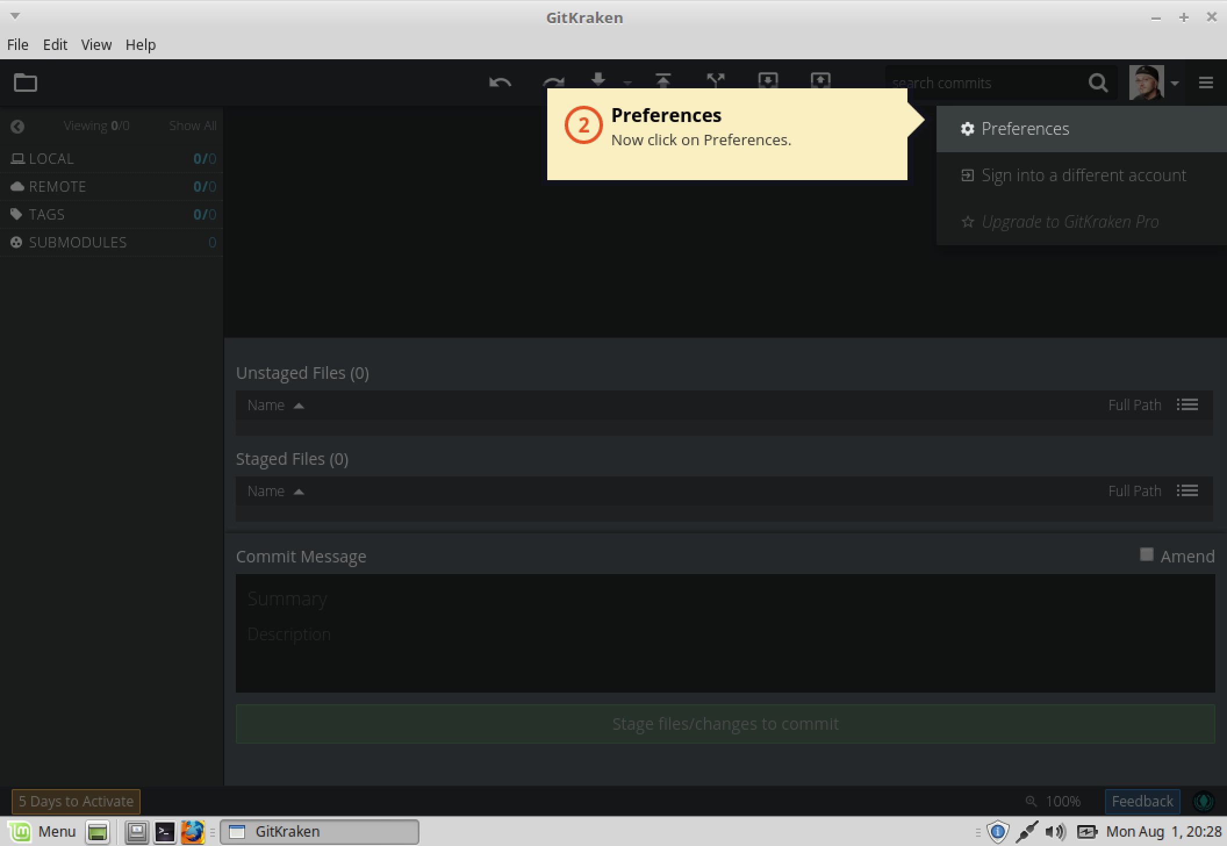Click the commit Summary field

(x=725, y=598)
